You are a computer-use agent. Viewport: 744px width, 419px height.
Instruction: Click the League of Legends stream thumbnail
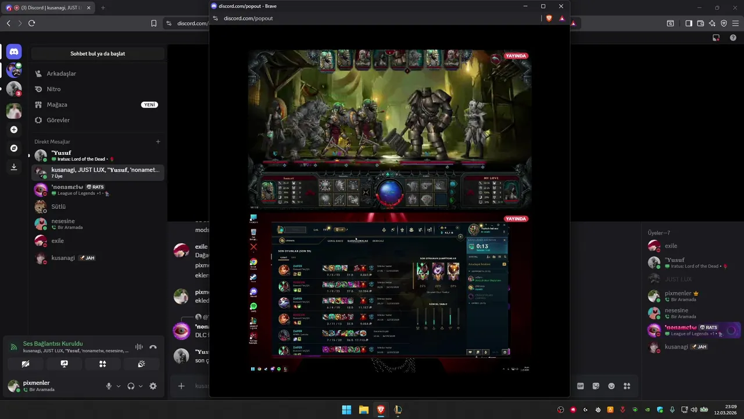coord(389,293)
